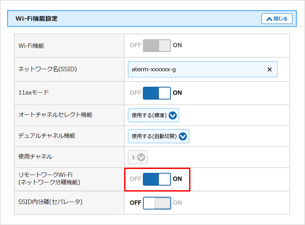
Task: Clear the SSID field with X icon
Action: coord(269,69)
